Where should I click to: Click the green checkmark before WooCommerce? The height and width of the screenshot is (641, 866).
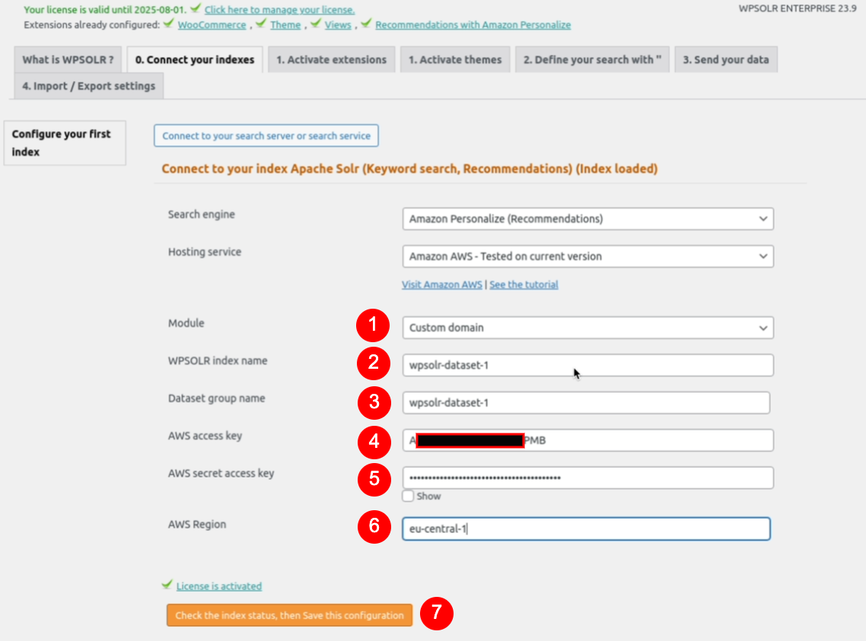[x=168, y=23]
